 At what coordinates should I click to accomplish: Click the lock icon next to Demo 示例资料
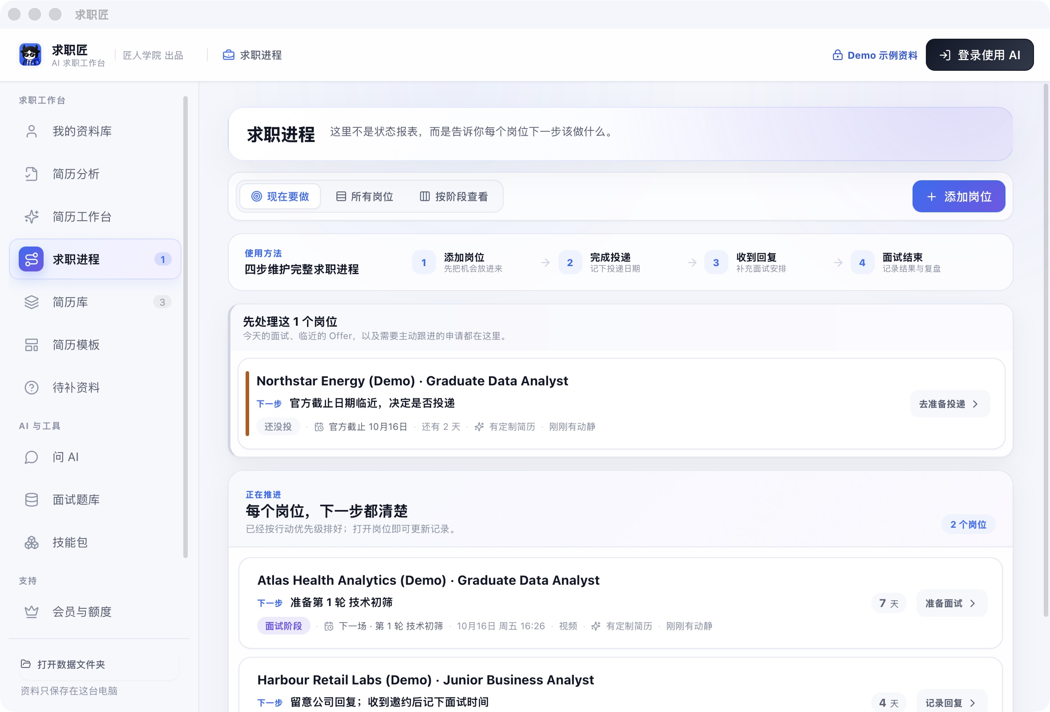(x=837, y=55)
